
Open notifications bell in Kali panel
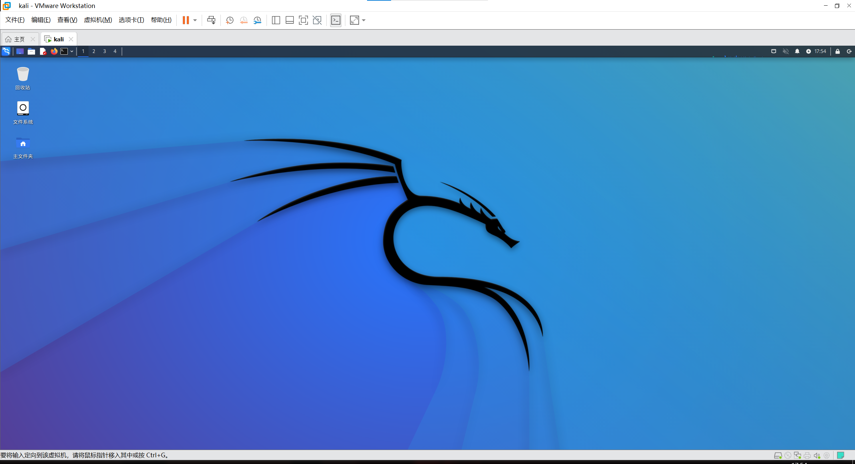(x=797, y=51)
